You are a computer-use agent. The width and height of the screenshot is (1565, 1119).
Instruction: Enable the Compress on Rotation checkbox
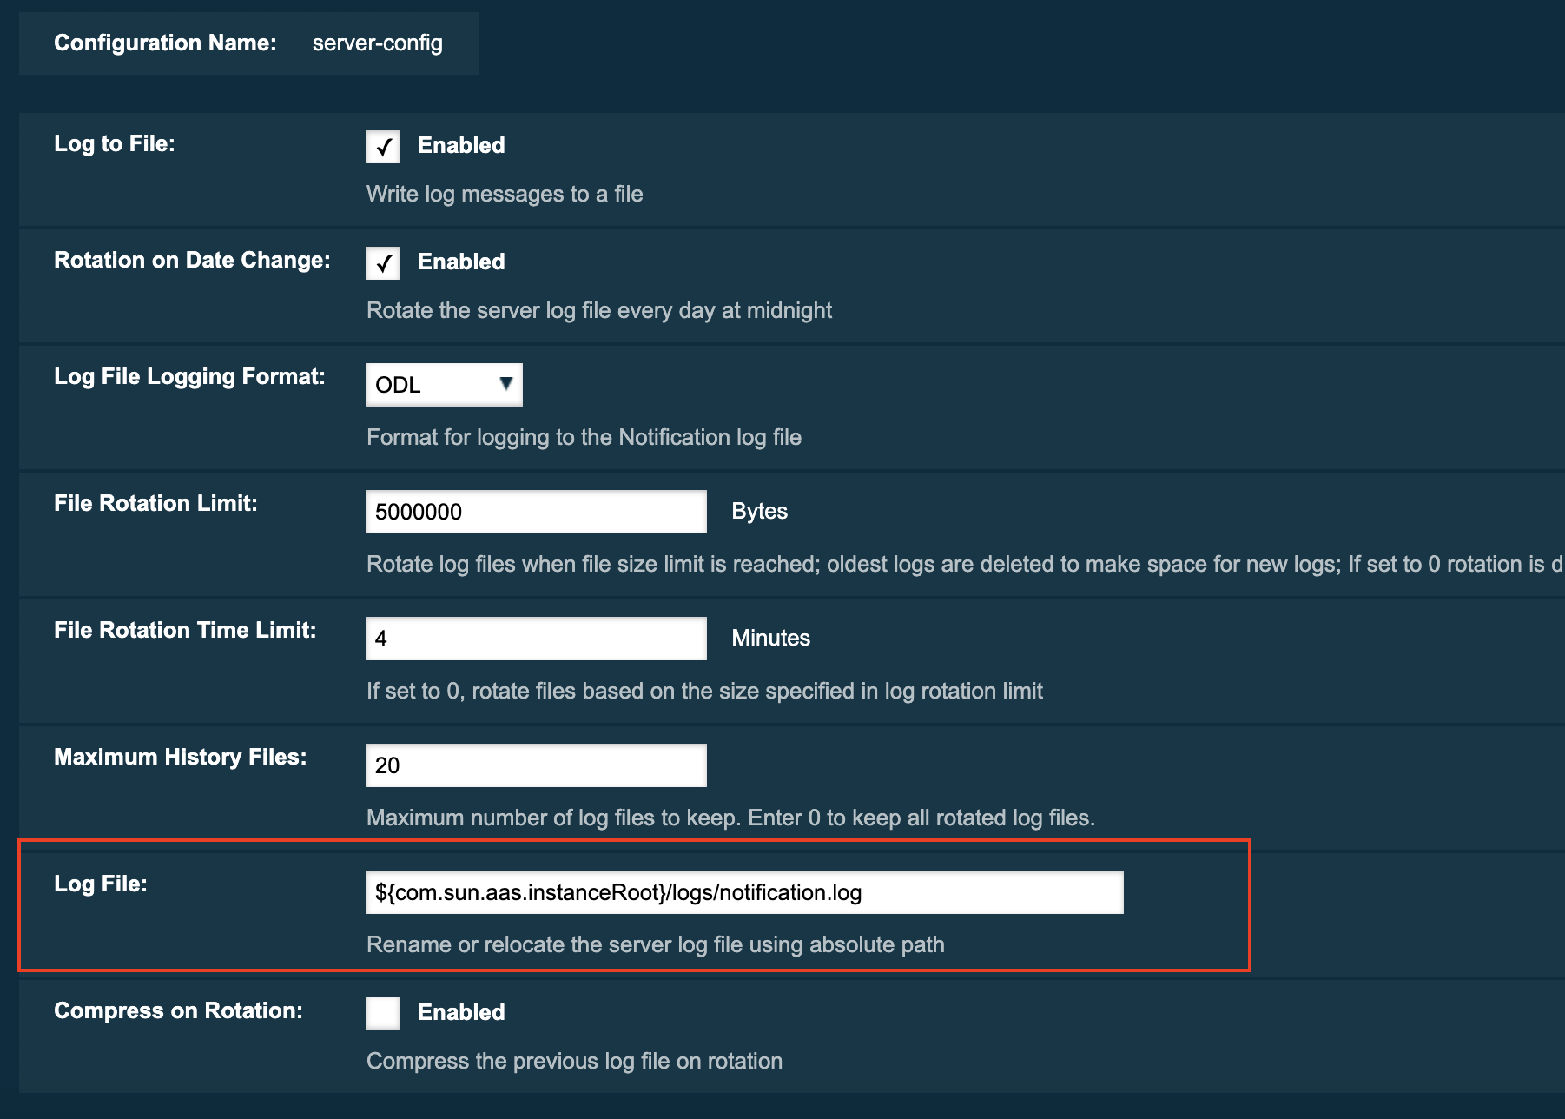pos(382,1014)
